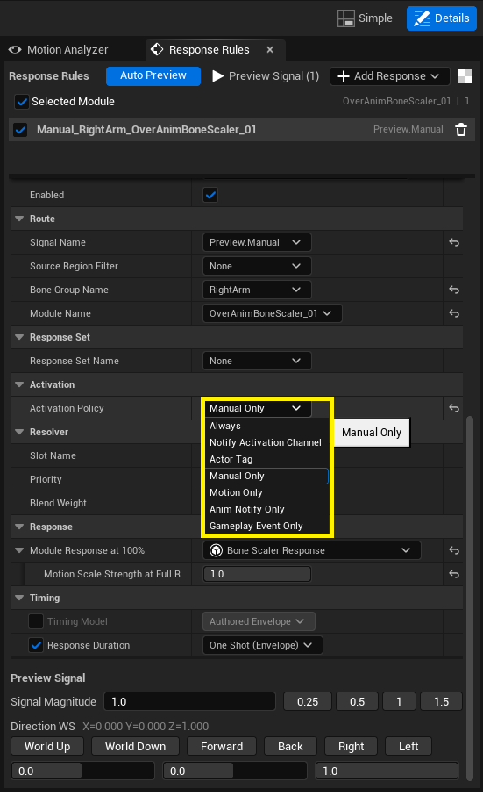Set signal magnitude preset to 0.25
This screenshot has height=796, width=483.
click(308, 701)
